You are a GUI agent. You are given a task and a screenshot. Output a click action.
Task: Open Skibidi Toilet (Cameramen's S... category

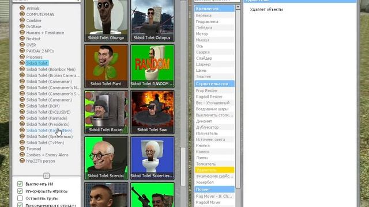53,94
